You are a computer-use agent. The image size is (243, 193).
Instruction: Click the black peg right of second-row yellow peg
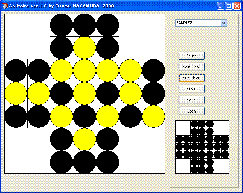[108, 48]
